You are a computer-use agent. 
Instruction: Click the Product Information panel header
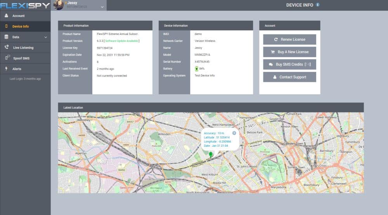[105, 26]
